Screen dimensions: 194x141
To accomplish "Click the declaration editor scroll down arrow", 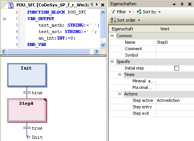I will point(103,45).
